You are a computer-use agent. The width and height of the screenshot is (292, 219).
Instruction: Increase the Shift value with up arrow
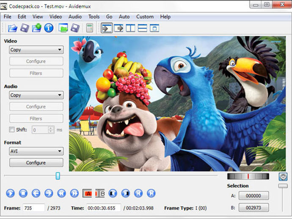coord(51,128)
